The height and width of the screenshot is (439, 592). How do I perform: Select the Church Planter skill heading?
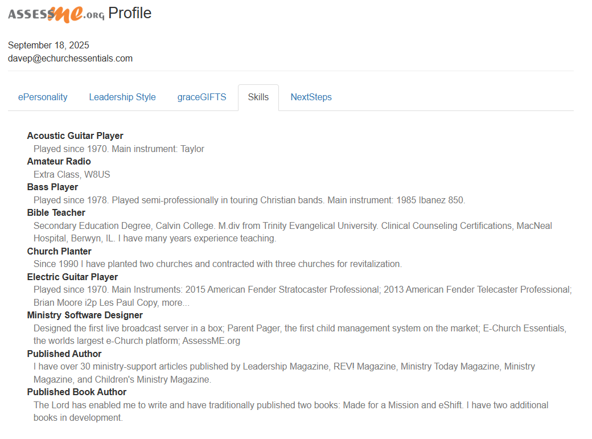pos(59,252)
